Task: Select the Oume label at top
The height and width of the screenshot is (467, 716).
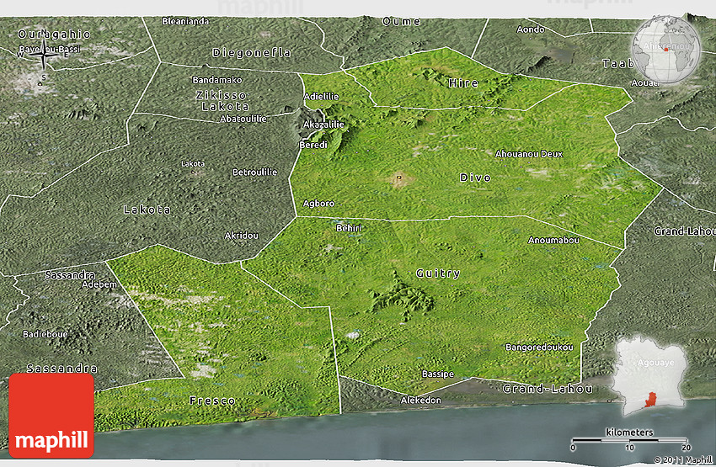Action: [x=401, y=20]
